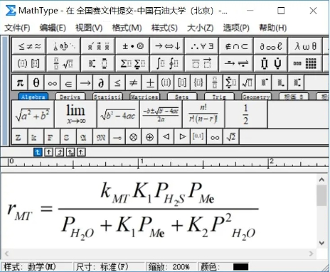Insert the pi symbol from small bar
Viewport: 330px width, 272px height.
pos(20,83)
